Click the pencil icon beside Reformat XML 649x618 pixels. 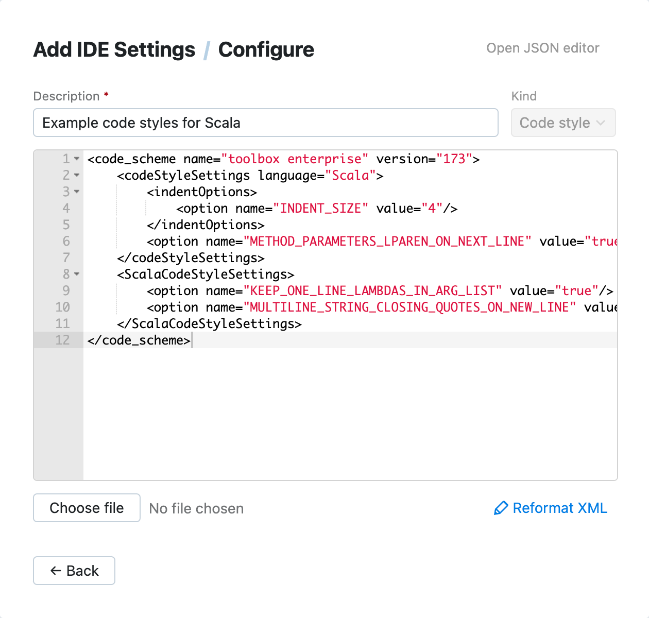(500, 508)
